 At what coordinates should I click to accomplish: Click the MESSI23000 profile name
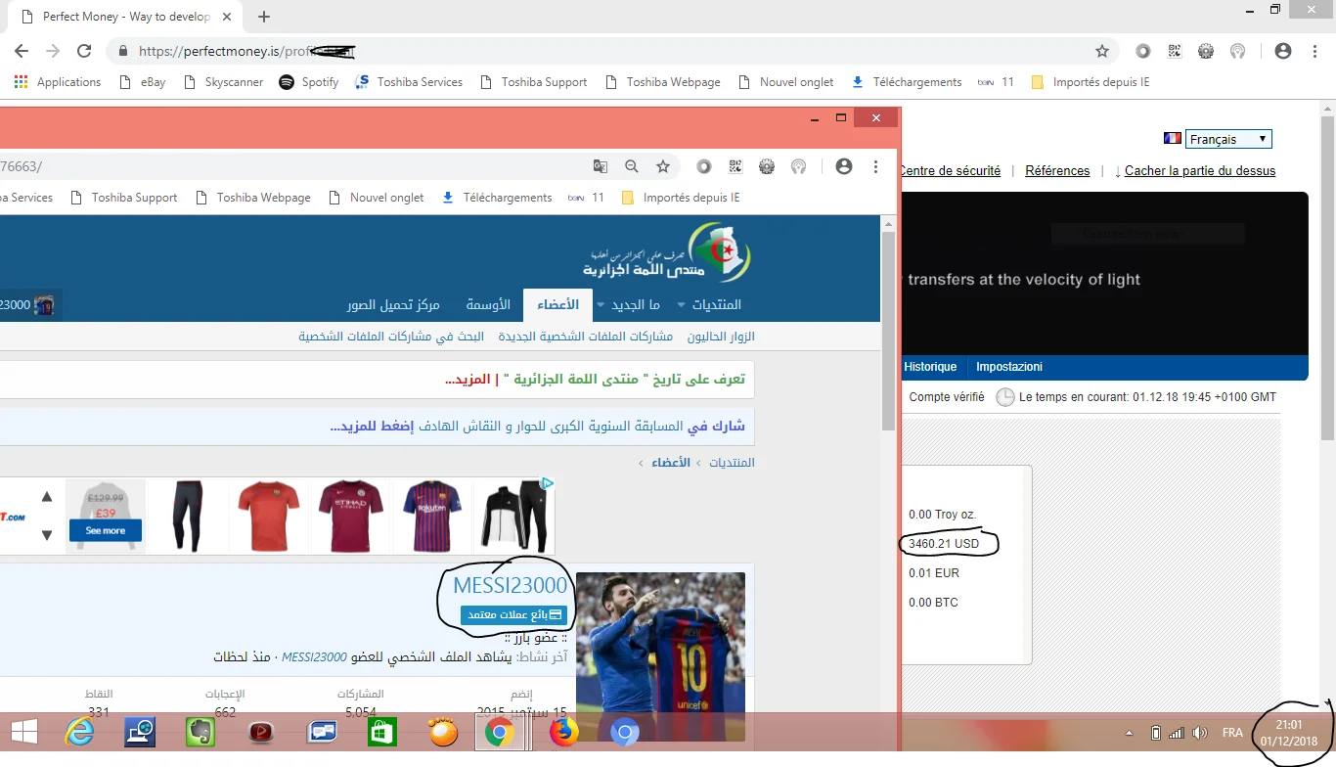510,585
